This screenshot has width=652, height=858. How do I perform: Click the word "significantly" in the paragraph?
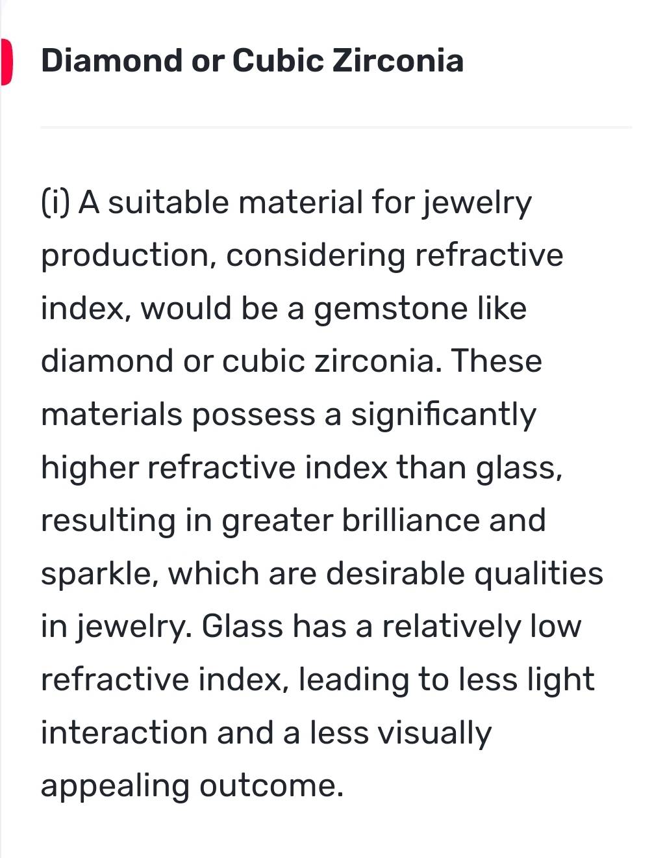pyautogui.click(x=444, y=415)
